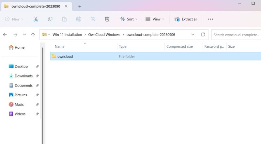This screenshot has height=144, width=261.
Task: Unpin Pictures using its pin icon
Action: [37, 95]
